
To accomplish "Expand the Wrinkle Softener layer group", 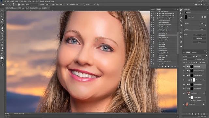I will [186, 85].
